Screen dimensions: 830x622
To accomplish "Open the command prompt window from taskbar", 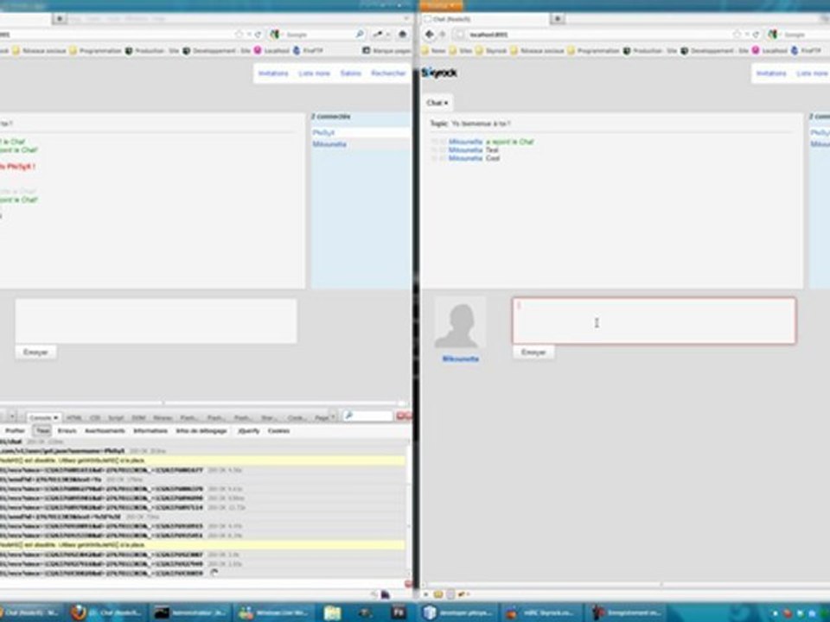I will click(189, 612).
